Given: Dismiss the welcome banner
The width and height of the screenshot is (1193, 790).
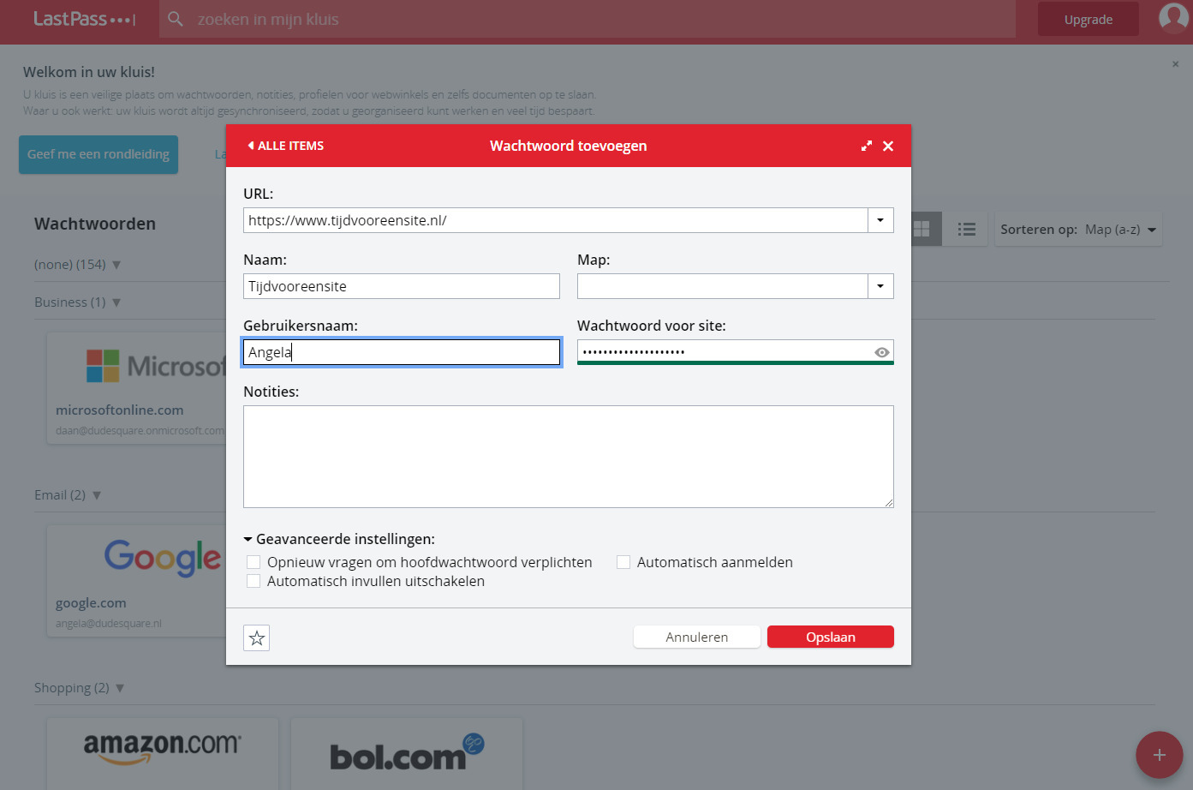Looking at the screenshot, I should 1175,64.
